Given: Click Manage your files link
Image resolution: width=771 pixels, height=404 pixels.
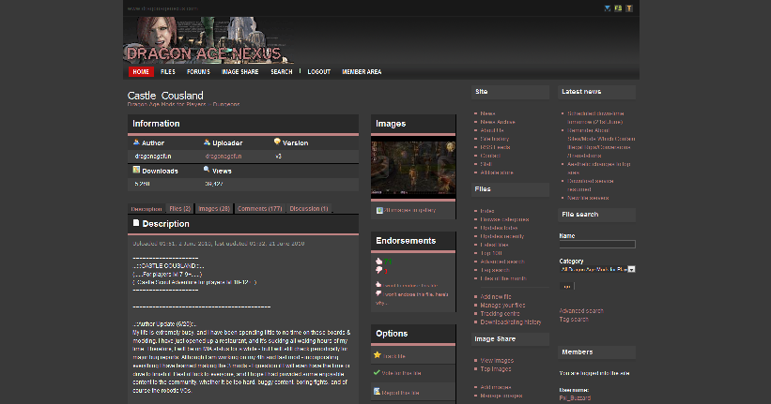Looking at the screenshot, I should pos(502,305).
